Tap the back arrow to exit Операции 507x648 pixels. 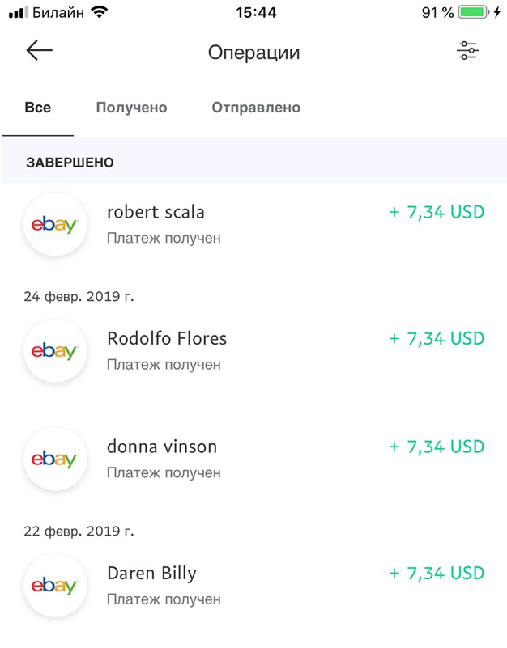[38, 51]
